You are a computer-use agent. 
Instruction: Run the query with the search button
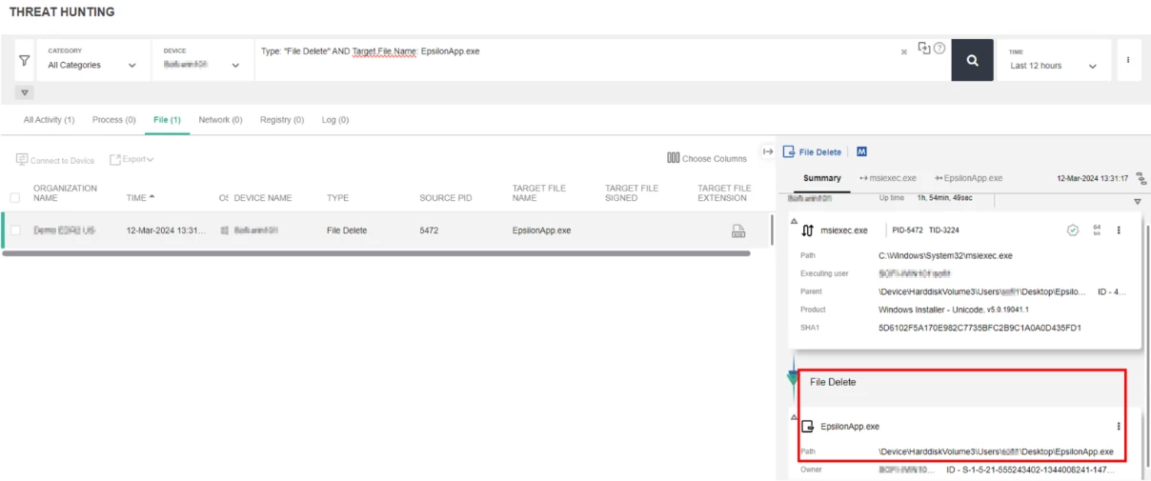pos(972,60)
